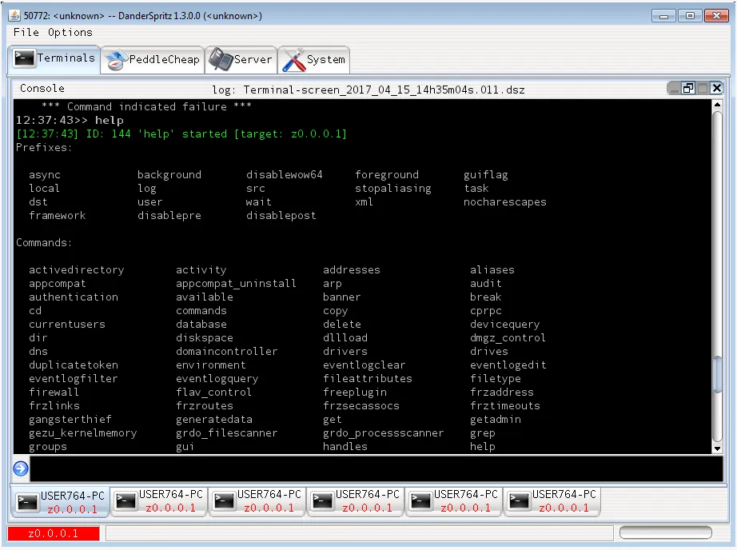
Task: Click the 'appcompat_uninstall' command text
Action: (236, 284)
